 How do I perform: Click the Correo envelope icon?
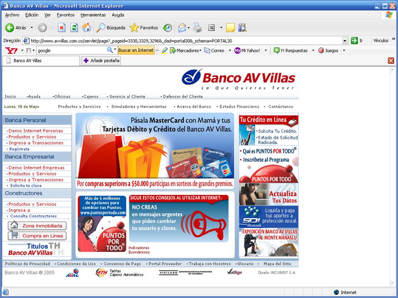pos(207,50)
